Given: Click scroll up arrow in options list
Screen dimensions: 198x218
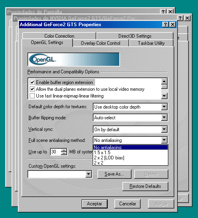Looking at the screenshot, I should tap(164, 81).
